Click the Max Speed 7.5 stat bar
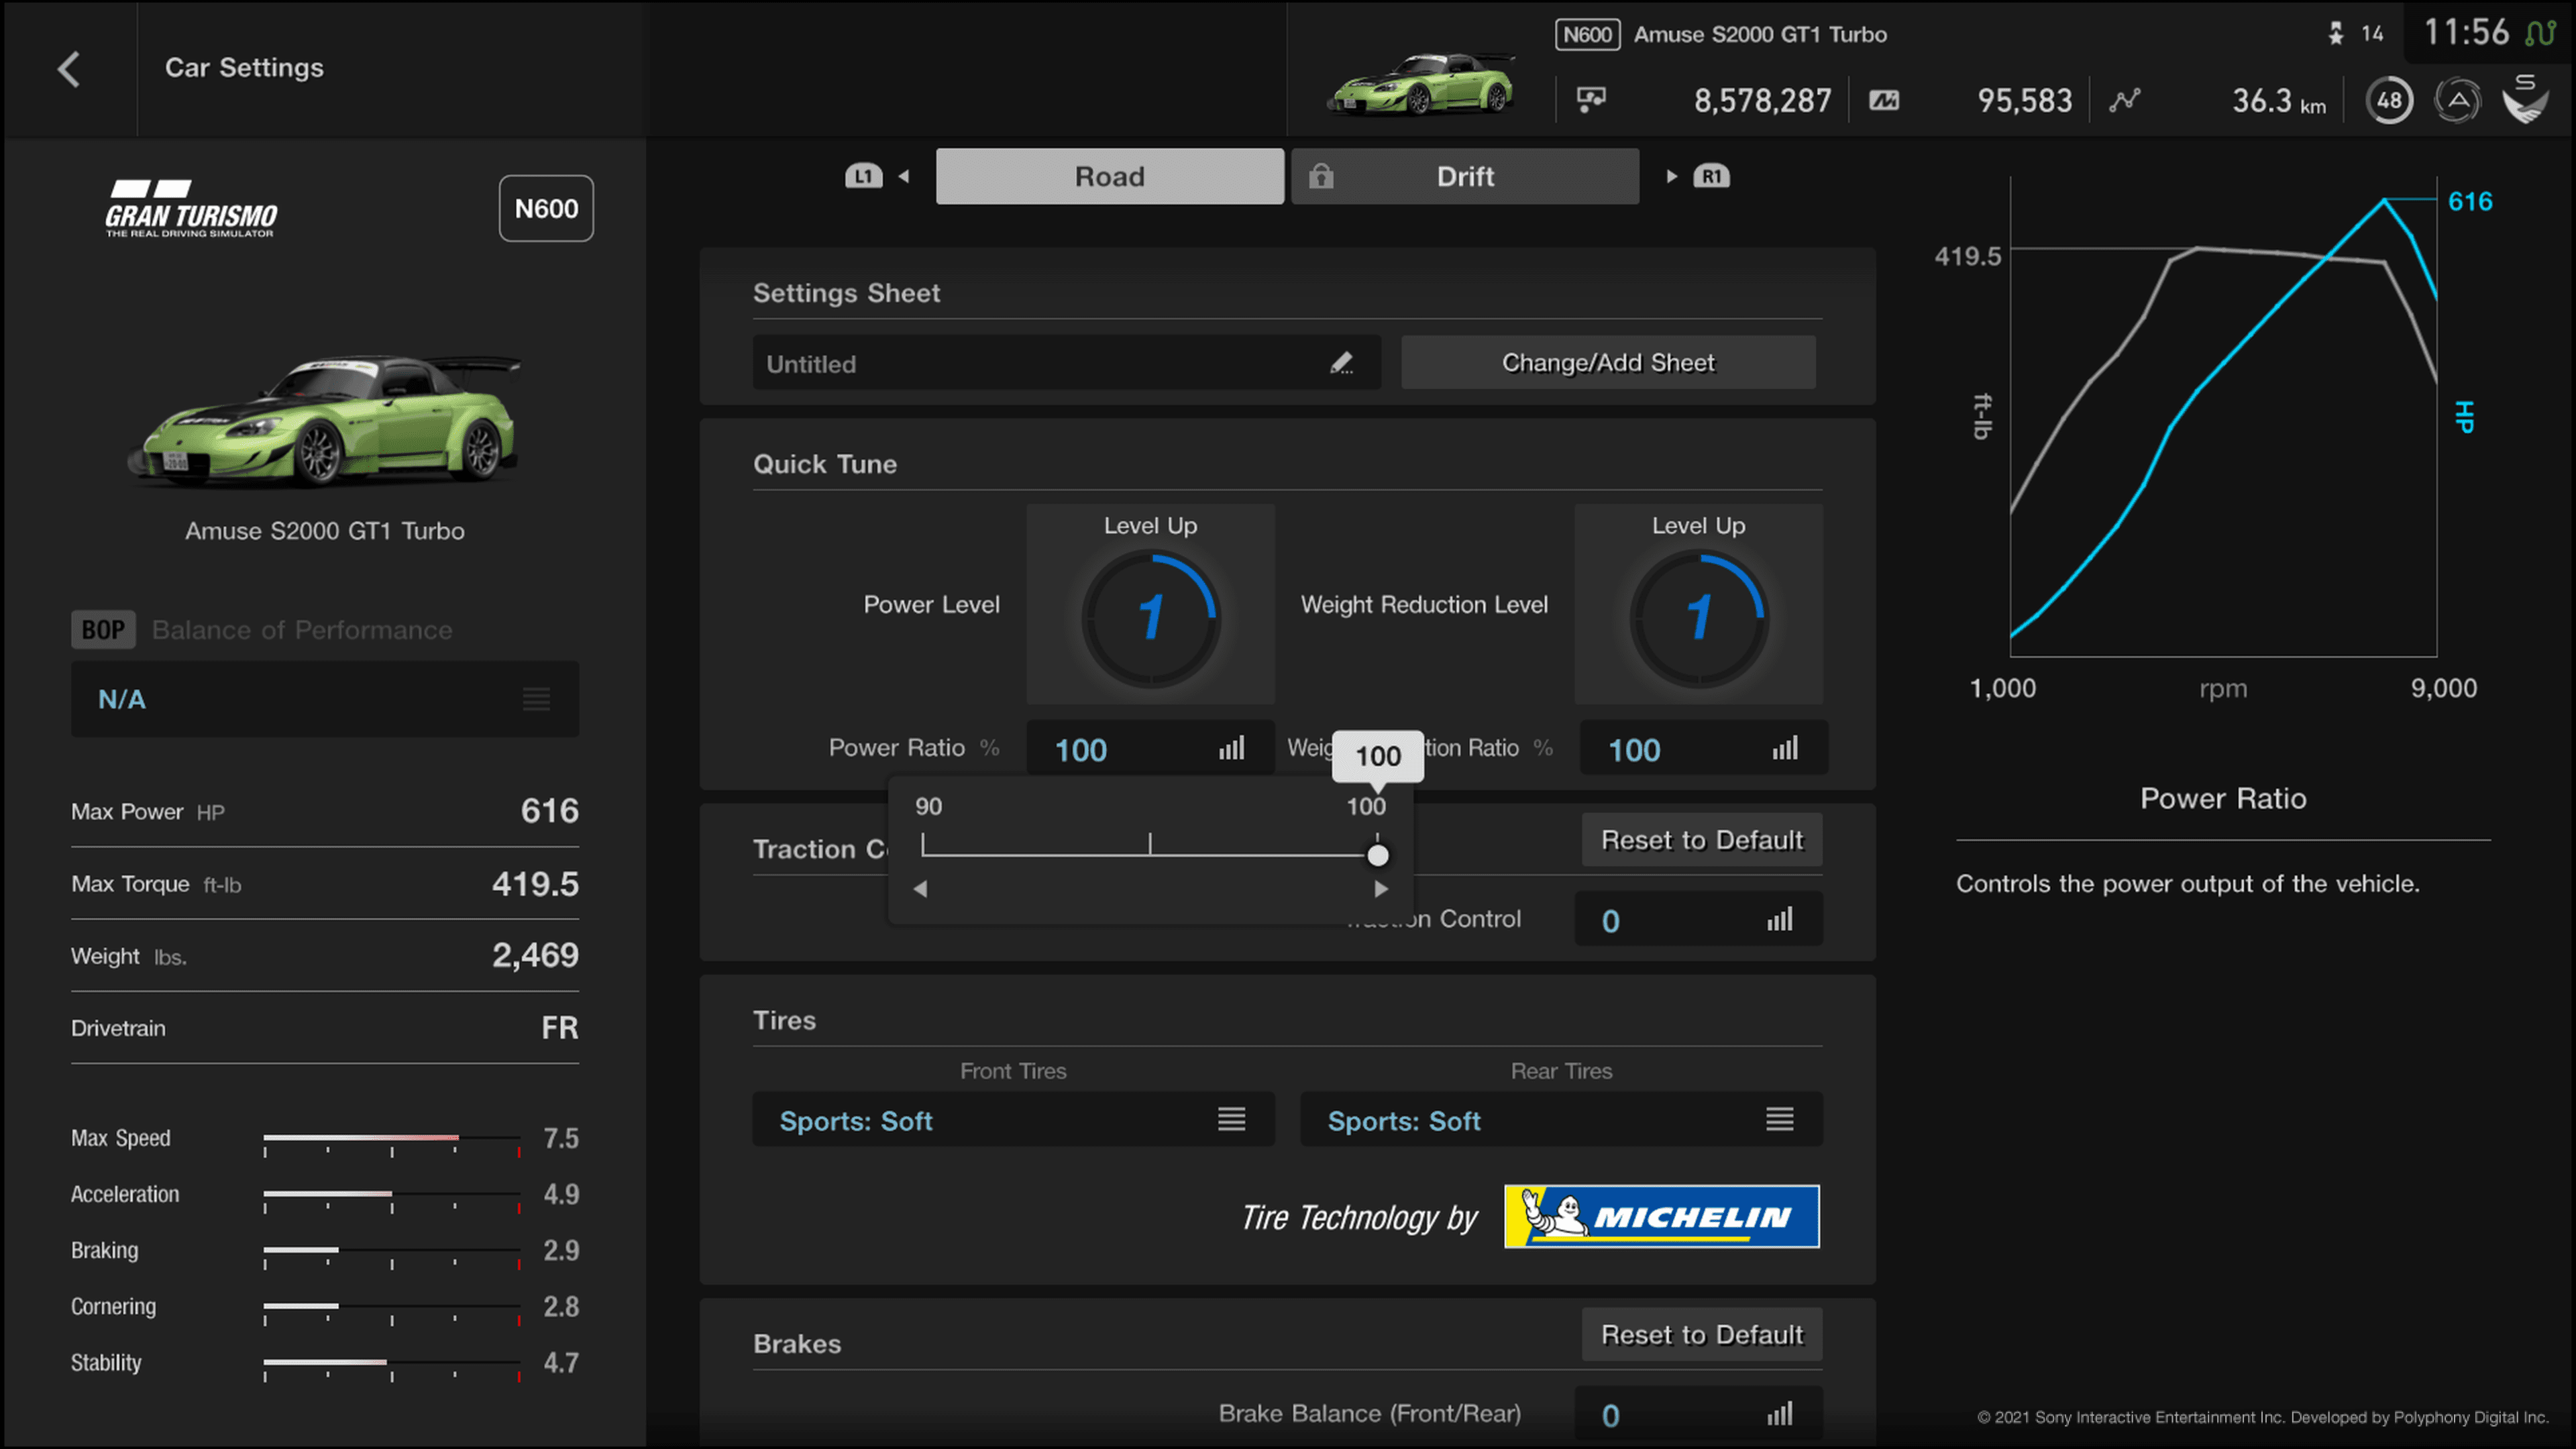Image resolution: width=2576 pixels, height=1449 pixels. [x=392, y=1139]
